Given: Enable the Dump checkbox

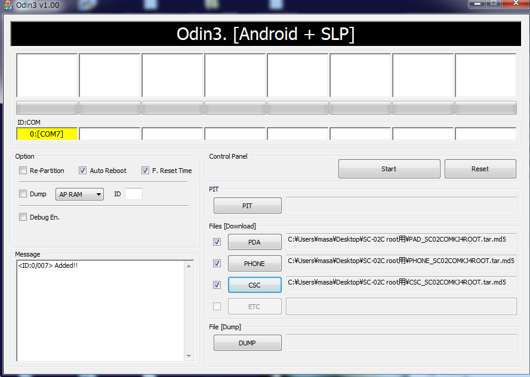Looking at the screenshot, I should coord(23,194).
